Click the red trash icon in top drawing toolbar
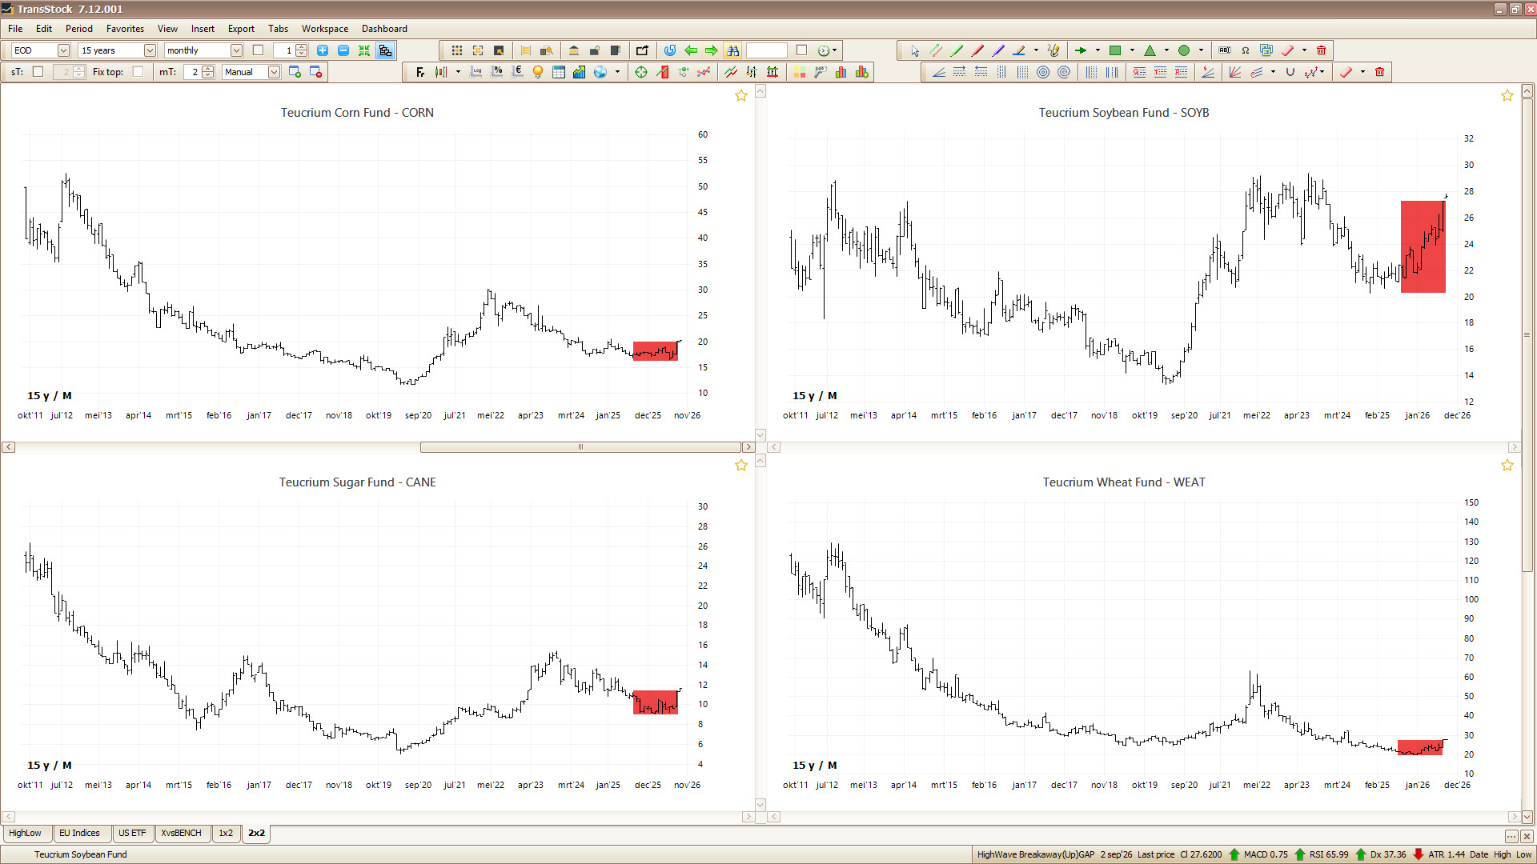The height and width of the screenshot is (864, 1537). click(x=1322, y=50)
